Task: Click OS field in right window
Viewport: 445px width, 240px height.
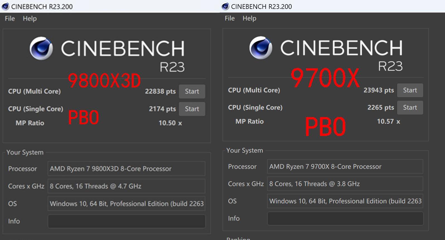Action: (345, 201)
